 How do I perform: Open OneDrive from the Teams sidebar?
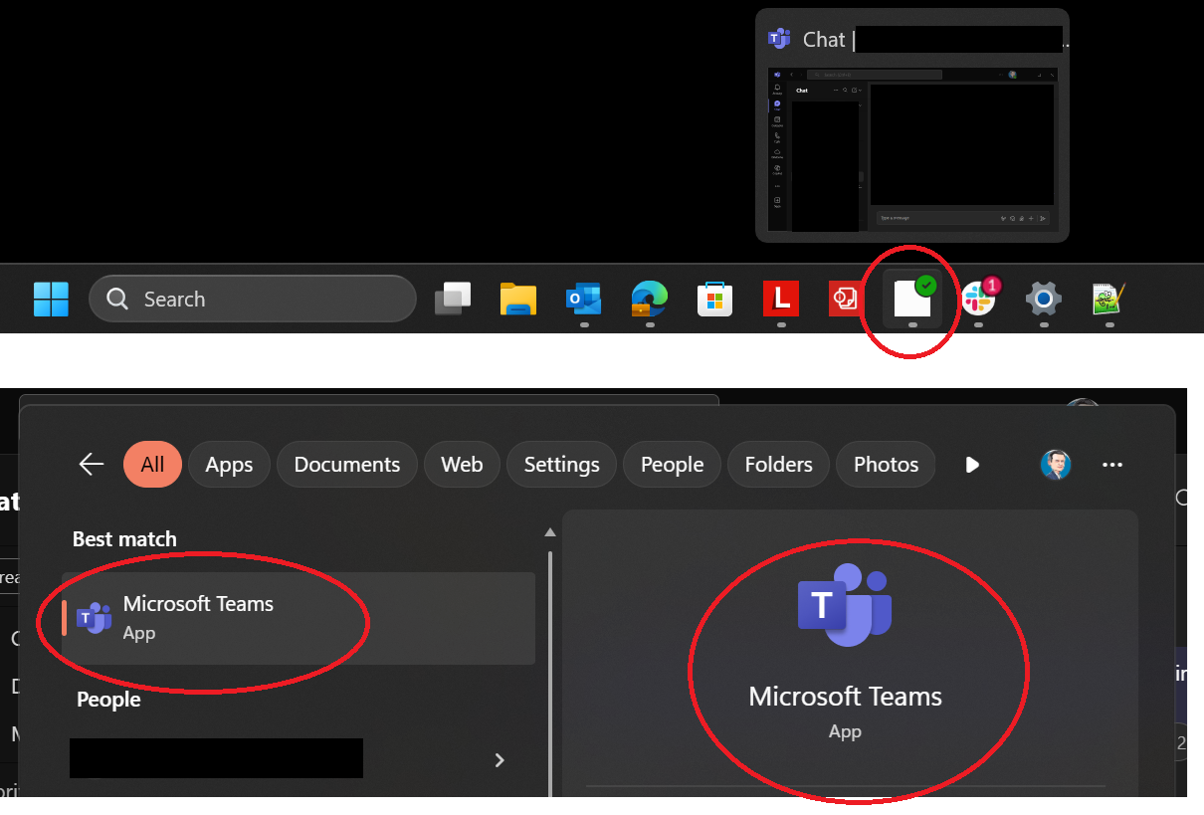pos(777,152)
